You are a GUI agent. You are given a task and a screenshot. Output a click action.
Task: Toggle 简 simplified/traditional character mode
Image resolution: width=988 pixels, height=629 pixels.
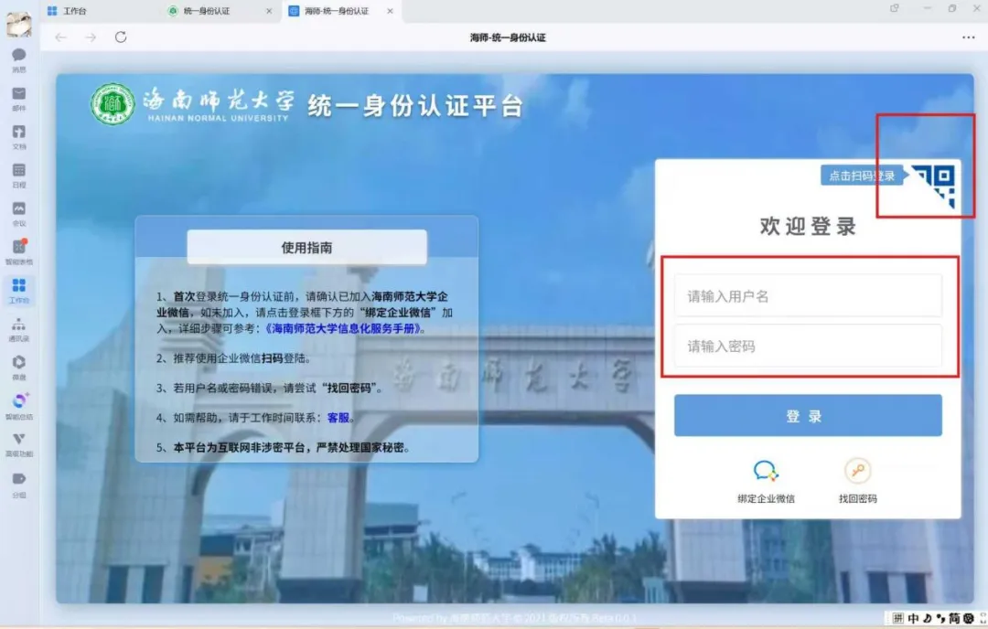click(954, 618)
